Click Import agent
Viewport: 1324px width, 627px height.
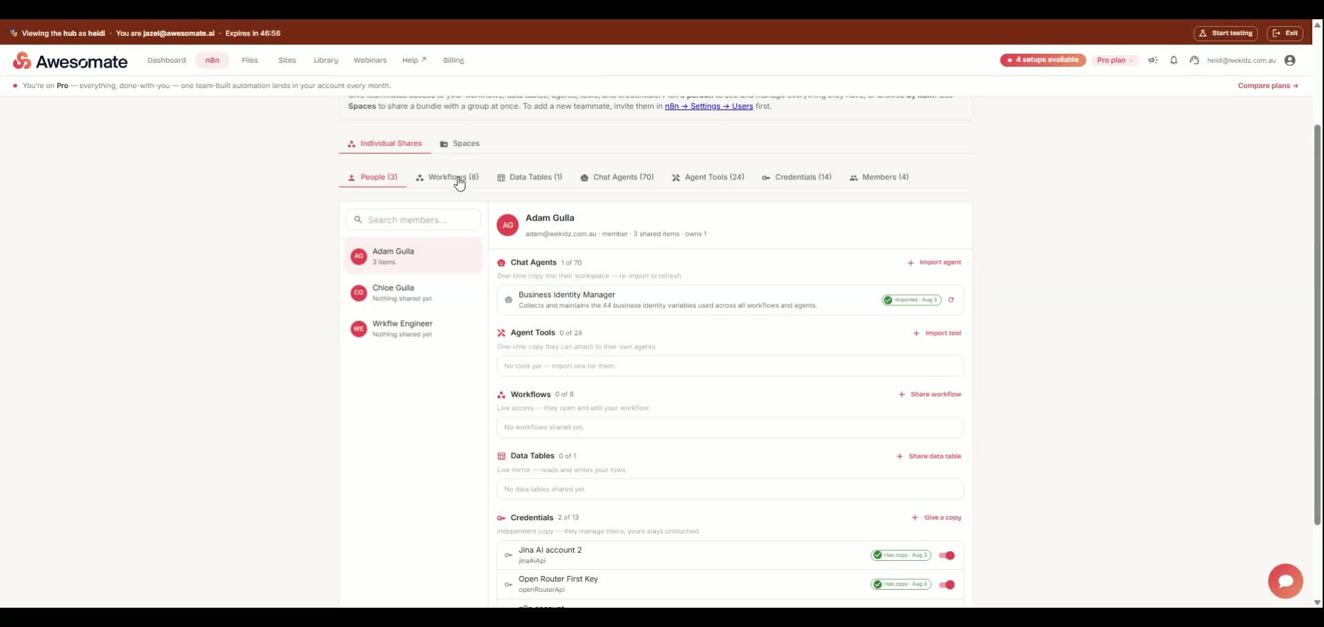[x=934, y=263]
